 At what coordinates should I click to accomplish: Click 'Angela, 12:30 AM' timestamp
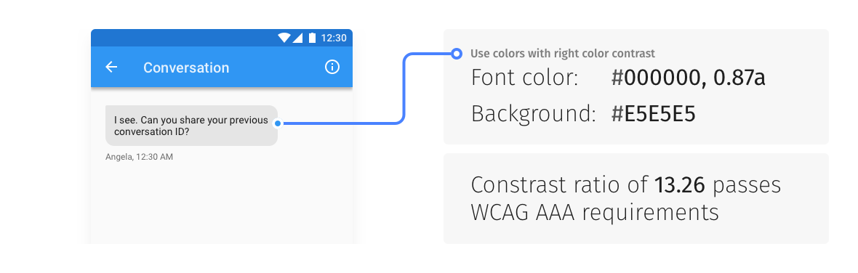coord(139,158)
